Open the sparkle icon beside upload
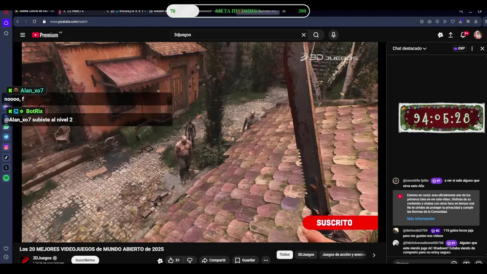Image resolution: width=487 pixels, height=274 pixels. click(x=440, y=35)
